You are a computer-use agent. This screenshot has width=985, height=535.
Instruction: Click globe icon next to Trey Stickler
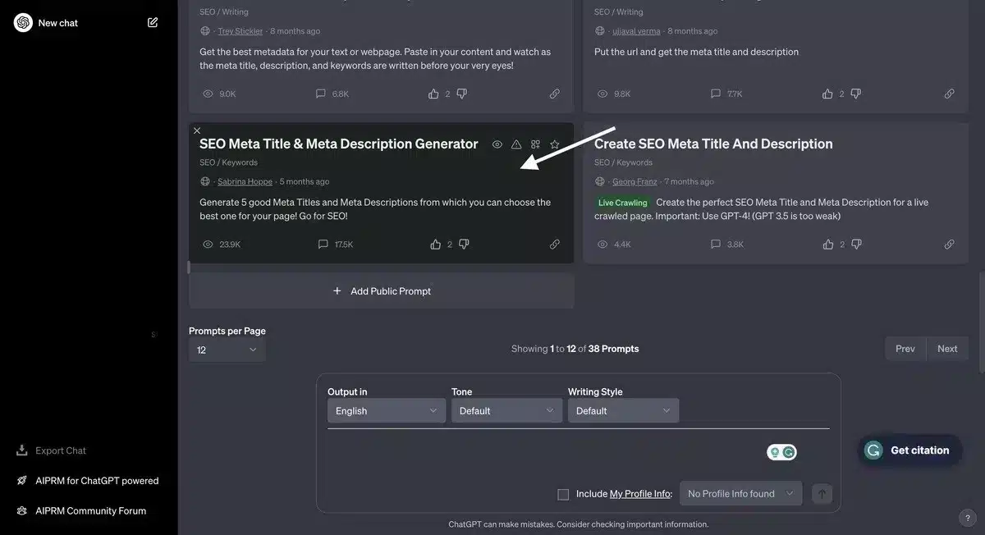205,31
